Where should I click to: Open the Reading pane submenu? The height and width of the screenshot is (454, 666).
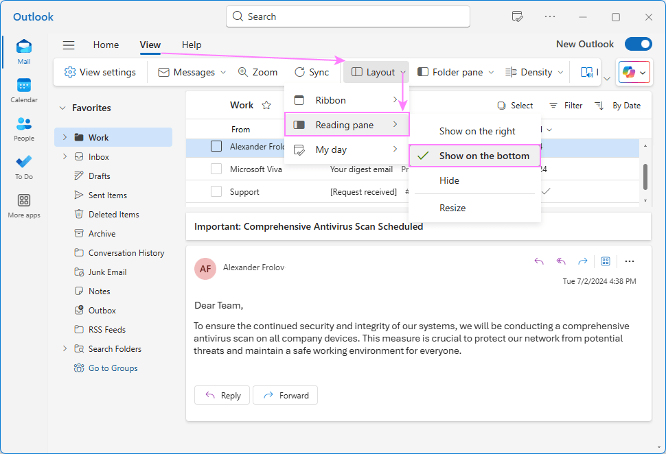point(347,124)
